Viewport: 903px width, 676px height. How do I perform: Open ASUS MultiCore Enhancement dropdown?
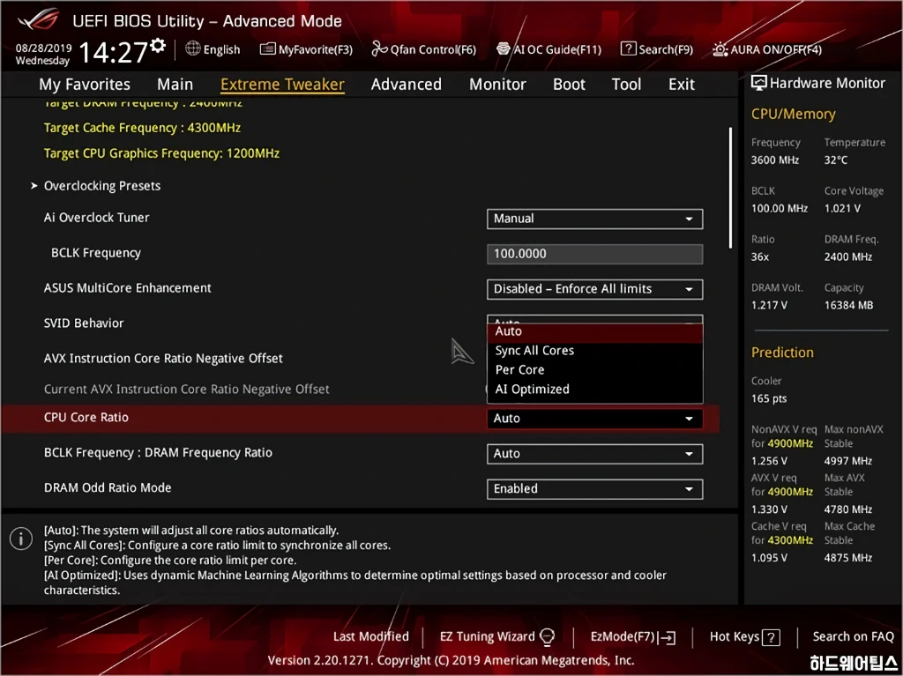coord(595,289)
